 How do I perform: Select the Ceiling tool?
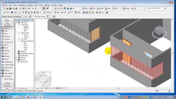tap(5, 51)
